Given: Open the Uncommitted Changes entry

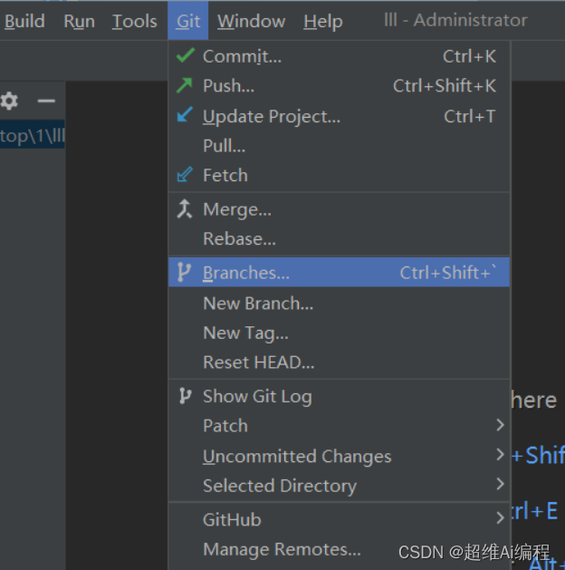Looking at the screenshot, I should [340, 456].
